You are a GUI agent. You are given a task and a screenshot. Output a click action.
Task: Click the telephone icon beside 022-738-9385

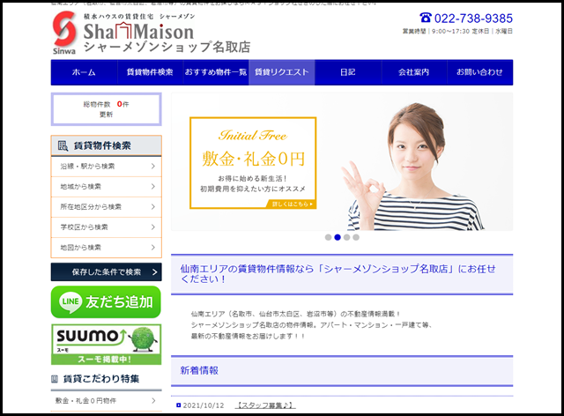(426, 18)
